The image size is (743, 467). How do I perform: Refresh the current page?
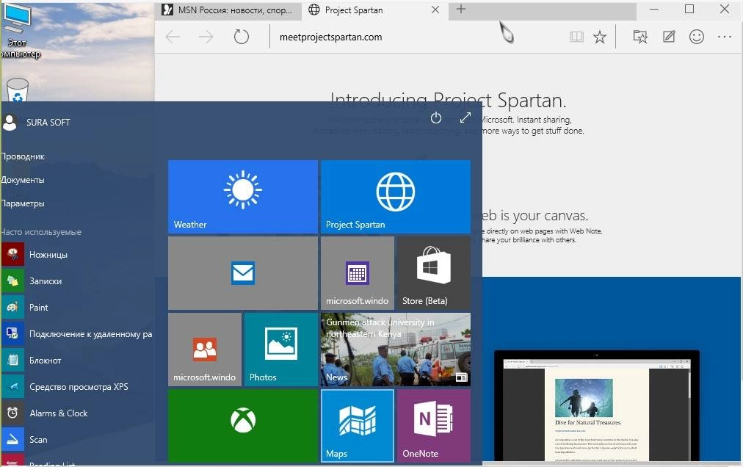click(x=242, y=37)
